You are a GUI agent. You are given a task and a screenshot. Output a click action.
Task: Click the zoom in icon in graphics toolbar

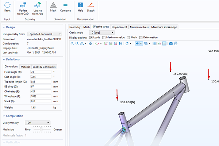coord(72,43)
